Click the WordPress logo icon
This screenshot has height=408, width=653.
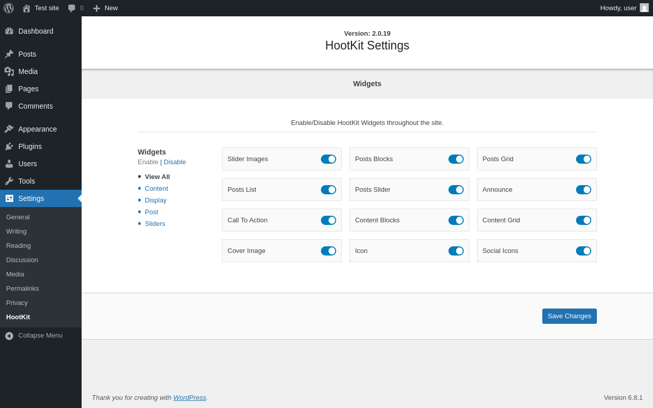(x=9, y=8)
